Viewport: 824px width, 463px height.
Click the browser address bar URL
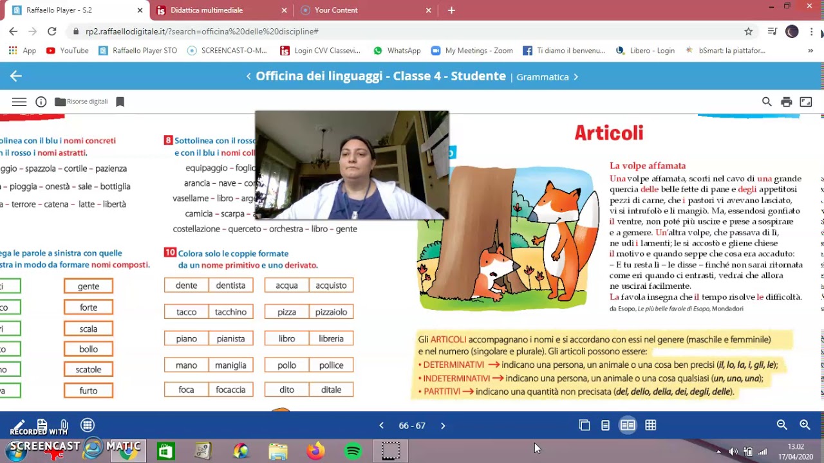click(x=202, y=32)
